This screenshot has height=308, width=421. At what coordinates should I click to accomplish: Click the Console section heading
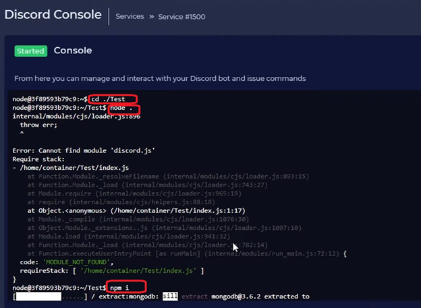pos(73,51)
